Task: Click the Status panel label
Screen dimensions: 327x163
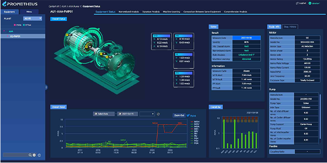Action: [x=213, y=27]
